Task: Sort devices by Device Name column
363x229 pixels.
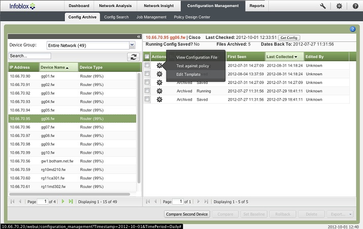Action: (58, 67)
